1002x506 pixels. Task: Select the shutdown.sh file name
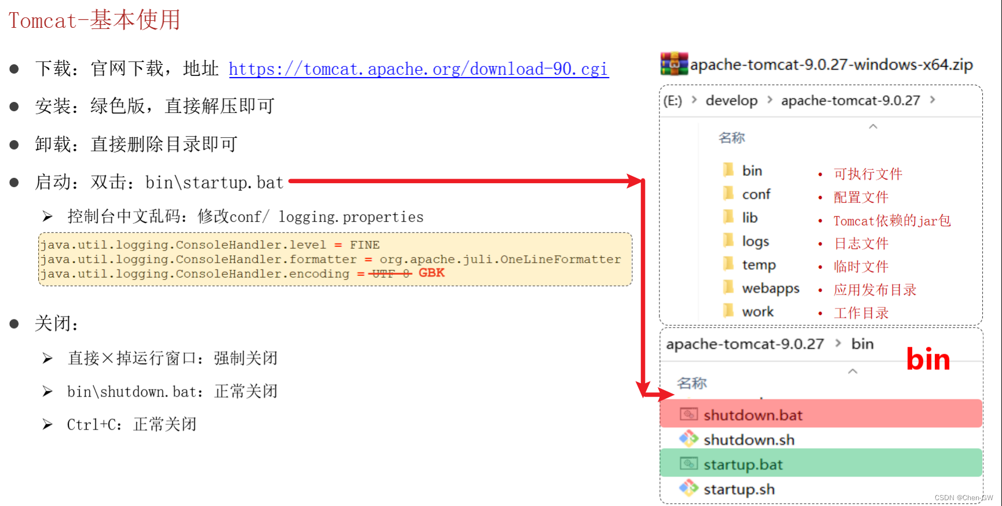coord(749,440)
